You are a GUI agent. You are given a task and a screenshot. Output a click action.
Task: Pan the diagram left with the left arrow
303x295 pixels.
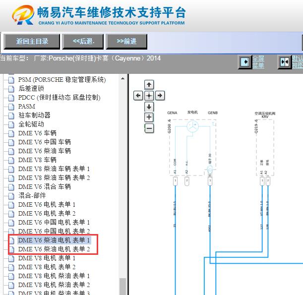click(138, 95)
